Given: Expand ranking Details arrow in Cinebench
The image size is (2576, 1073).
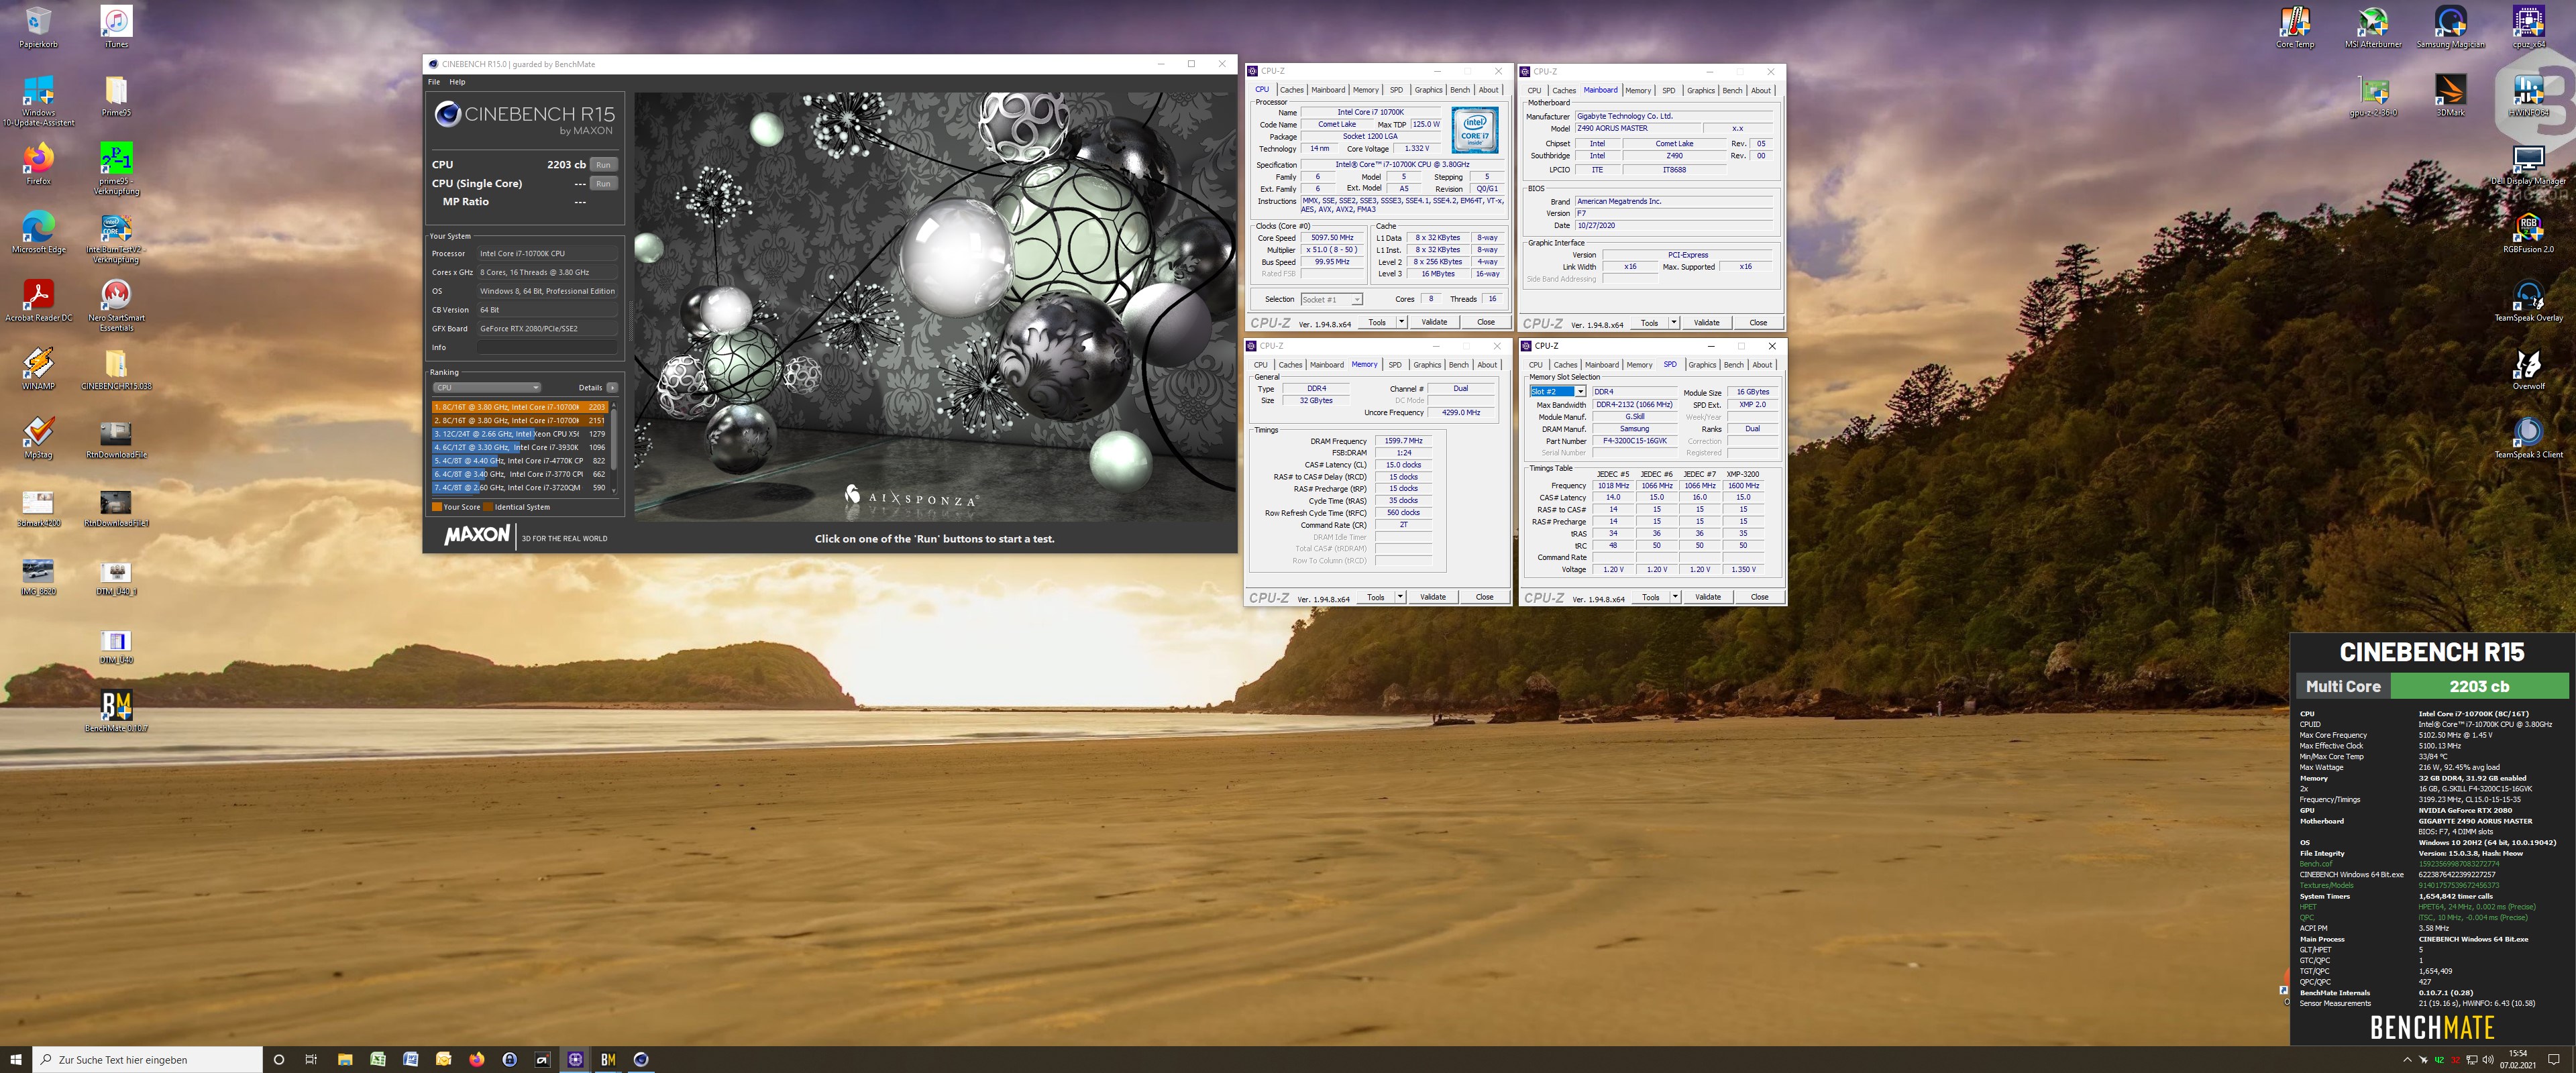Looking at the screenshot, I should [x=612, y=388].
